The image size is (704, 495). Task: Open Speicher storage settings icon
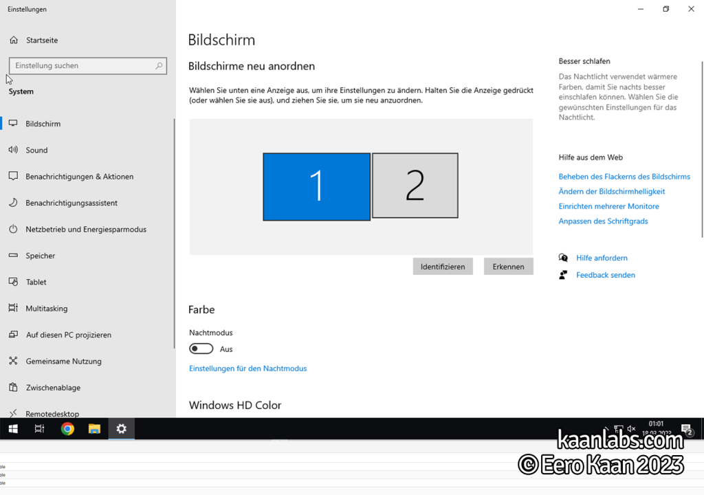coord(14,255)
